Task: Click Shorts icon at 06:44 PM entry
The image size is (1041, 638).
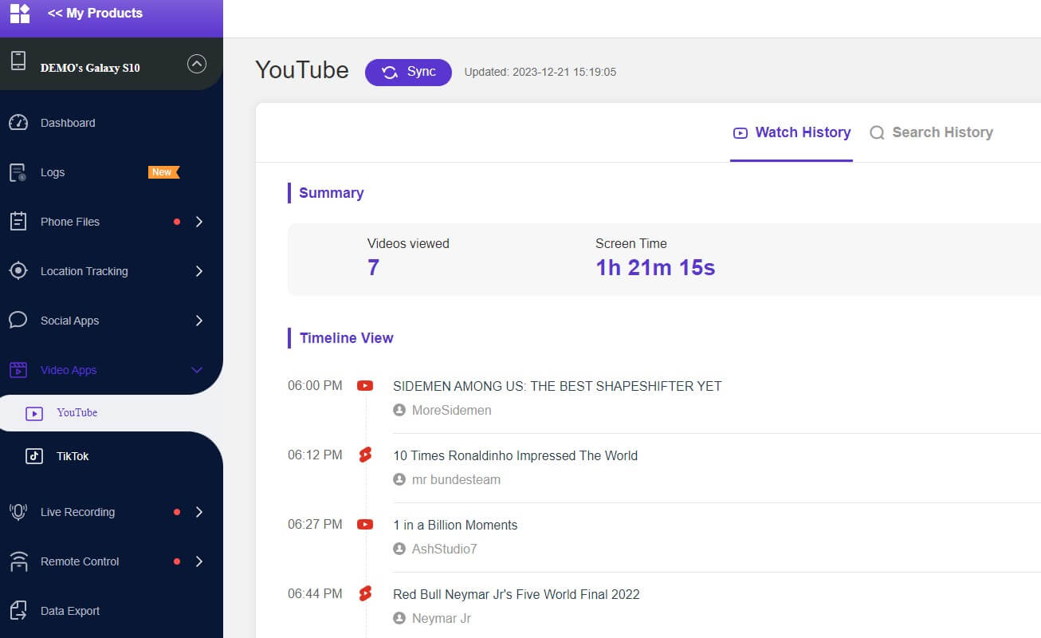Action: tap(365, 594)
